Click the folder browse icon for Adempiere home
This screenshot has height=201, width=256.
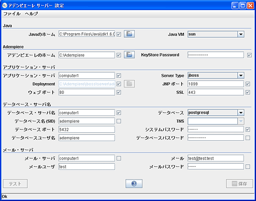(129, 55)
